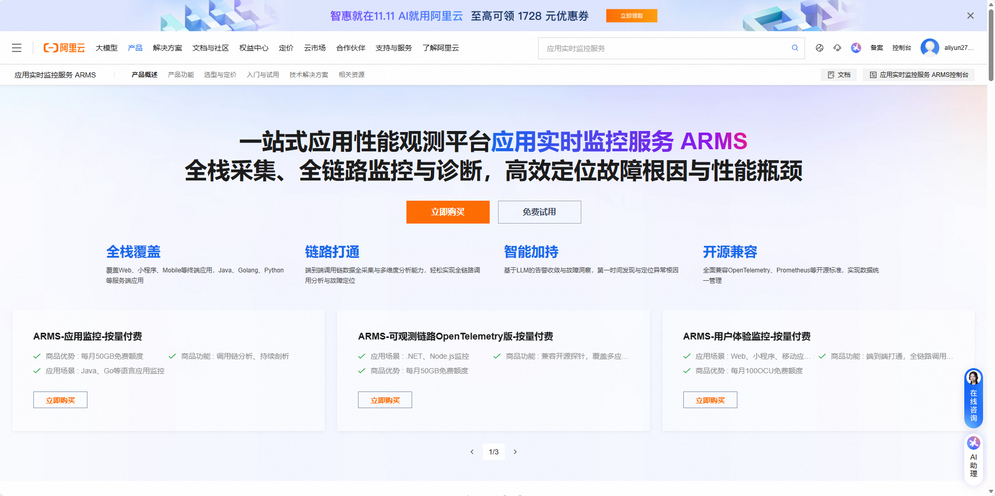Image resolution: width=995 pixels, height=496 pixels.
Task: Open the 文档与社区 menu
Action: pos(211,48)
